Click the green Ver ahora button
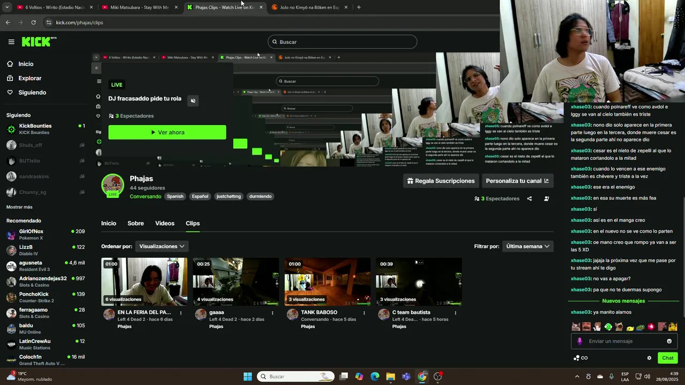The image size is (685, 385). (167, 132)
